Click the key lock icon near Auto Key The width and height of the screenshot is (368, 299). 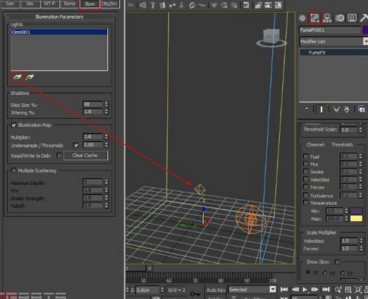[x=195, y=294]
